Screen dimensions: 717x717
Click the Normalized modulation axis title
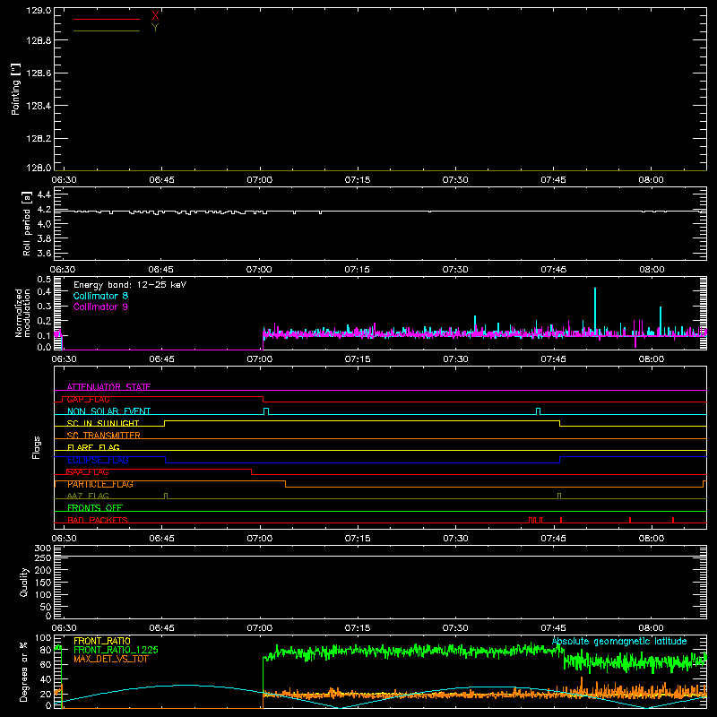click(x=23, y=313)
